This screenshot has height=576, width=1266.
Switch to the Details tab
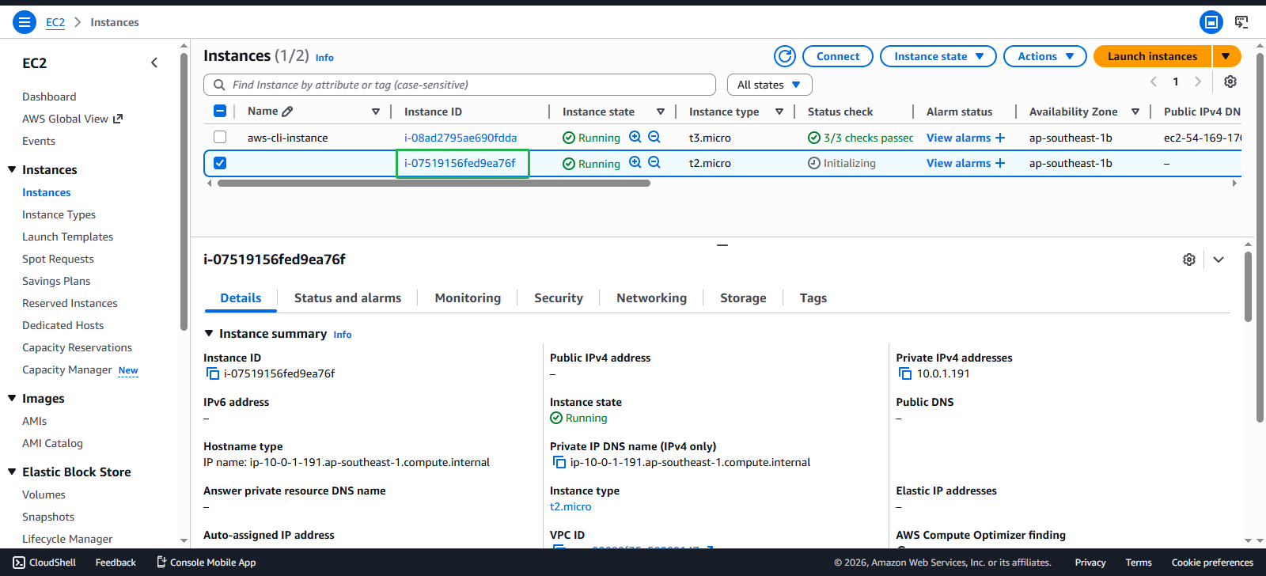pos(241,297)
